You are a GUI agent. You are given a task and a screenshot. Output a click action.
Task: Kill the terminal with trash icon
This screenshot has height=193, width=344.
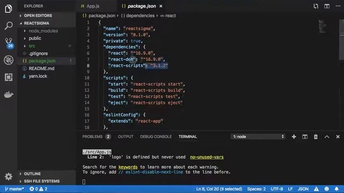coord(316,137)
